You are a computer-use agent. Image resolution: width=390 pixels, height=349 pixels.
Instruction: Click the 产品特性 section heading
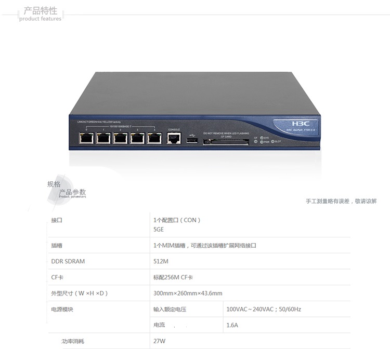click(41, 11)
